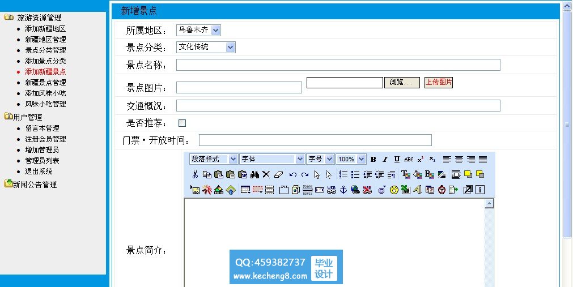Open 新疆地区管理 in the sidebar

tap(45, 40)
